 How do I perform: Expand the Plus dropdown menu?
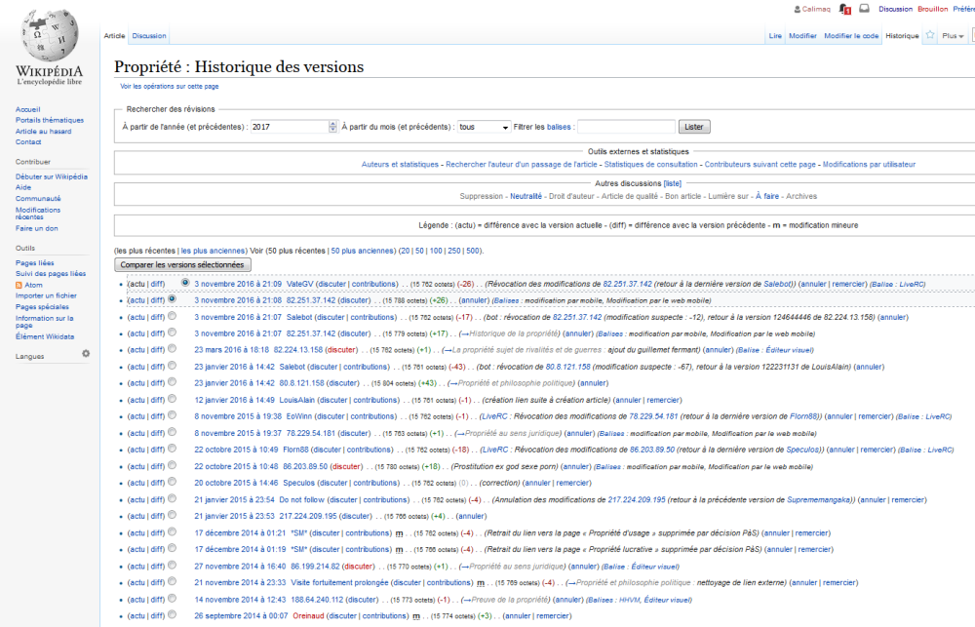coord(953,36)
